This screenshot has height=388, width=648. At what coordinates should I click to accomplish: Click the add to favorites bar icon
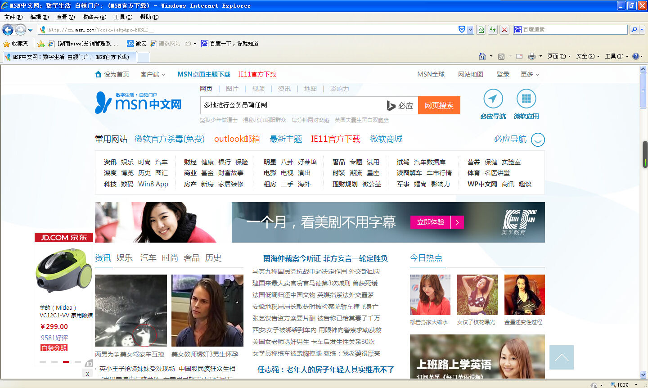(41, 44)
